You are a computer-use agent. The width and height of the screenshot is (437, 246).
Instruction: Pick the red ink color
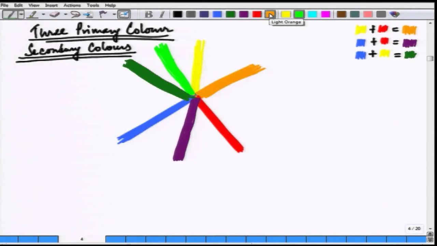[257, 14]
